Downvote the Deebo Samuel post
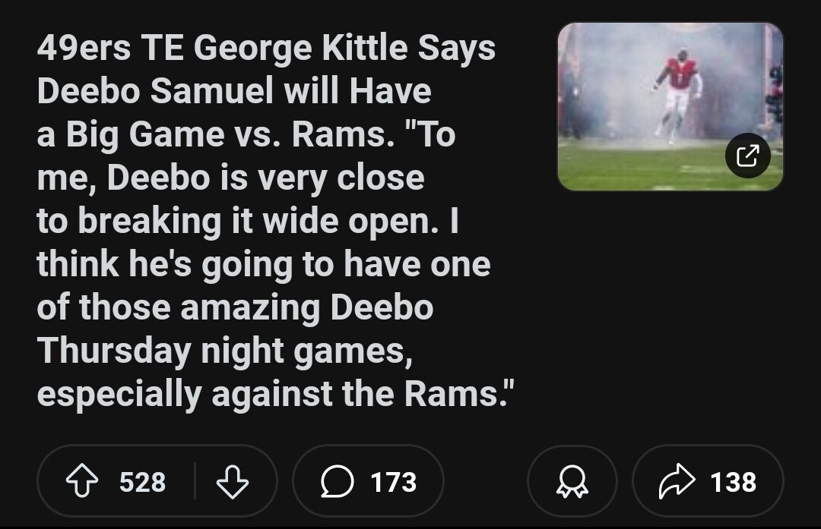Viewport: 821px width, 529px height. tap(233, 482)
